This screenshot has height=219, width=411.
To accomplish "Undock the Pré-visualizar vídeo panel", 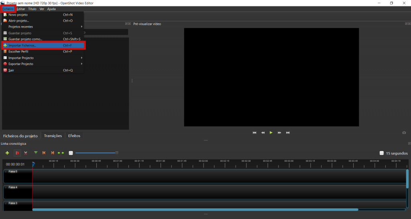I will tap(406, 24).
